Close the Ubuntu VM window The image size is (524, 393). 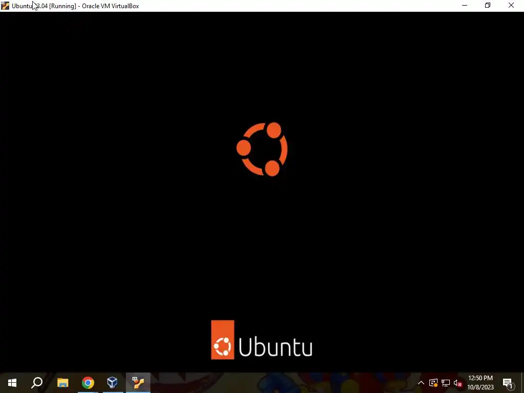(x=511, y=6)
